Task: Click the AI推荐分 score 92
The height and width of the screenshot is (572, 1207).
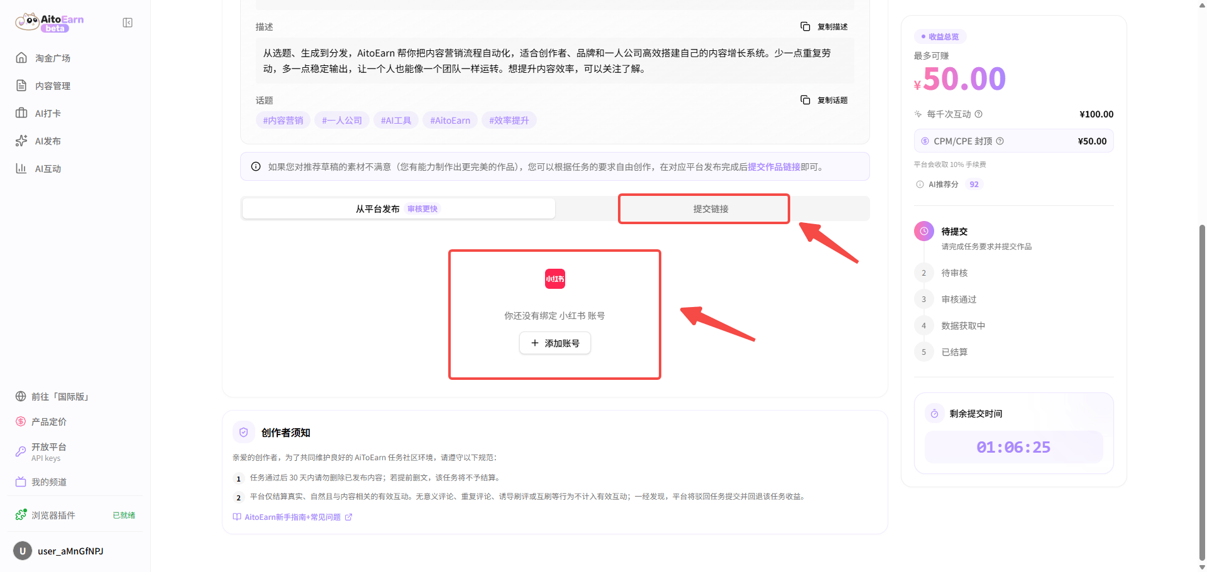Action: point(974,184)
